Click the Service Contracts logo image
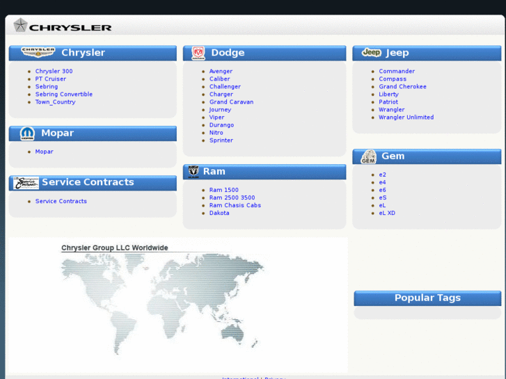 26,183
